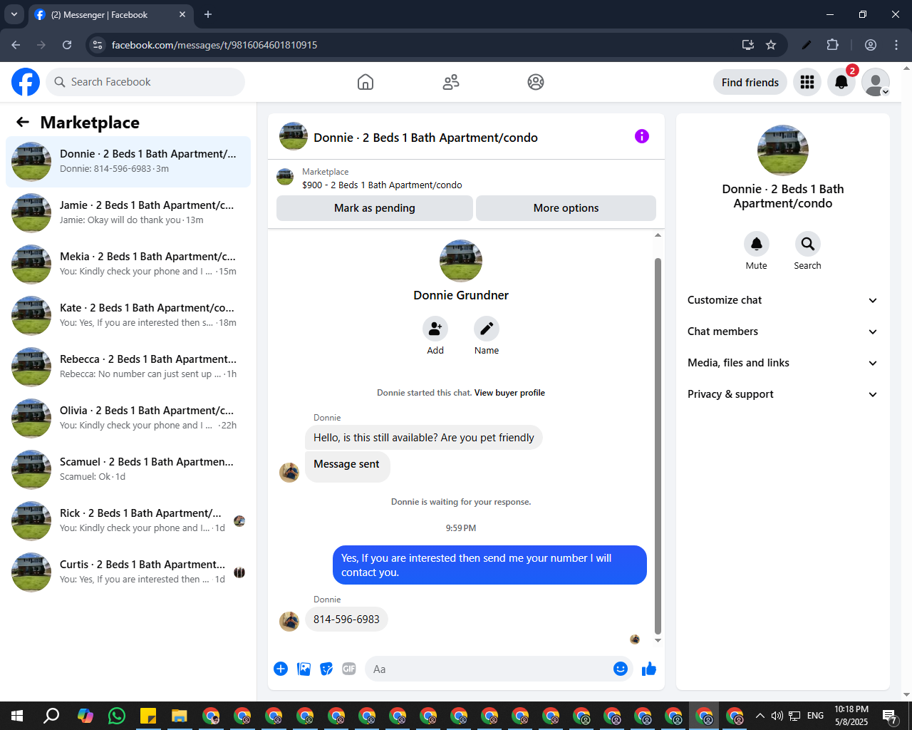Mute this conversation with bell icon
This screenshot has height=730, width=912.
click(x=757, y=244)
